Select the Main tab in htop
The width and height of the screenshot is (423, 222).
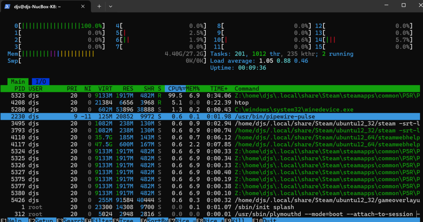[18, 82]
